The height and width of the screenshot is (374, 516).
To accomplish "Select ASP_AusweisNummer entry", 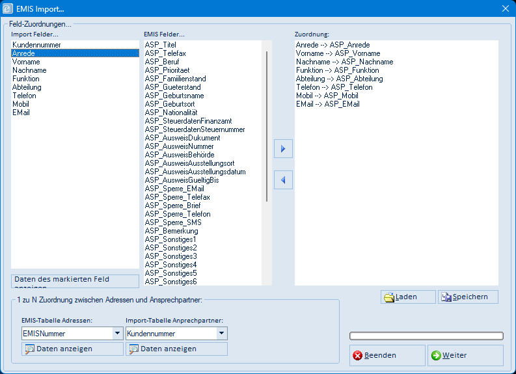I will point(203,146).
